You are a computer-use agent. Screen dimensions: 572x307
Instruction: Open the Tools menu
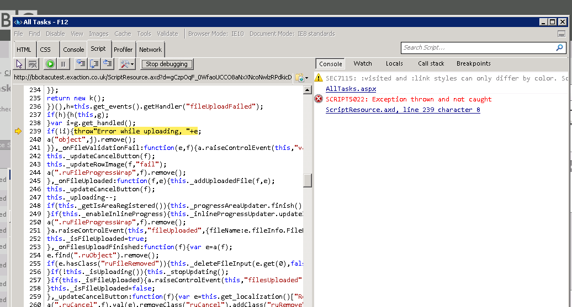144,34
